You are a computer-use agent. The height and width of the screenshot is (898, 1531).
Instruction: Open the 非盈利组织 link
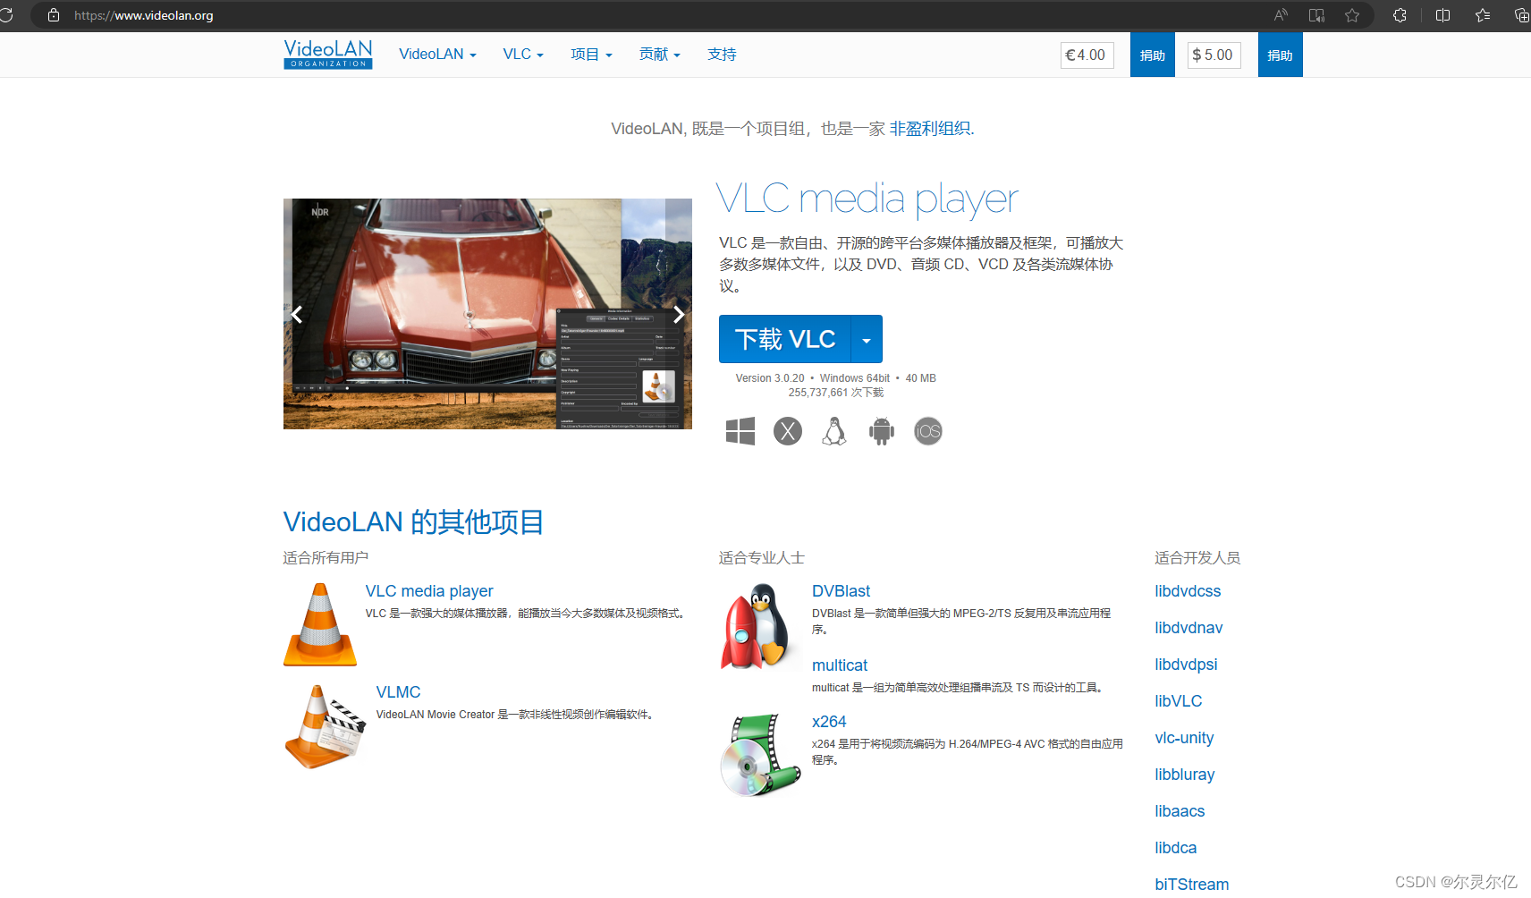tap(930, 129)
